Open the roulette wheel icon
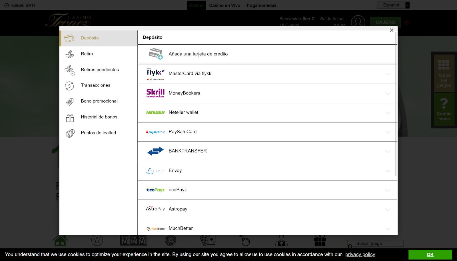 171,240
